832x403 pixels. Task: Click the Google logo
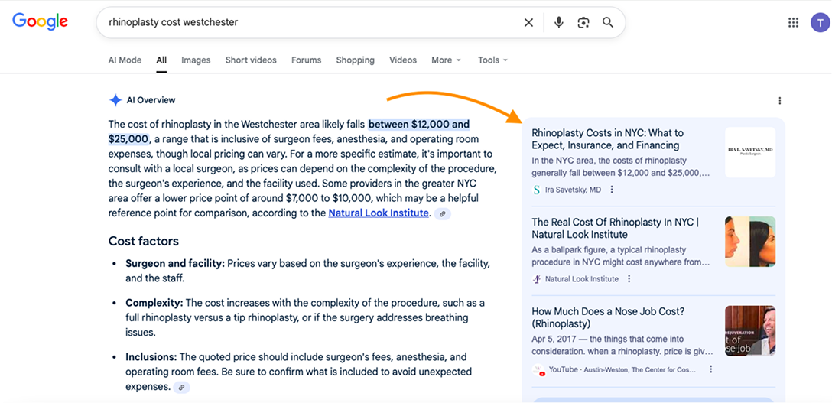pyautogui.click(x=40, y=21)
